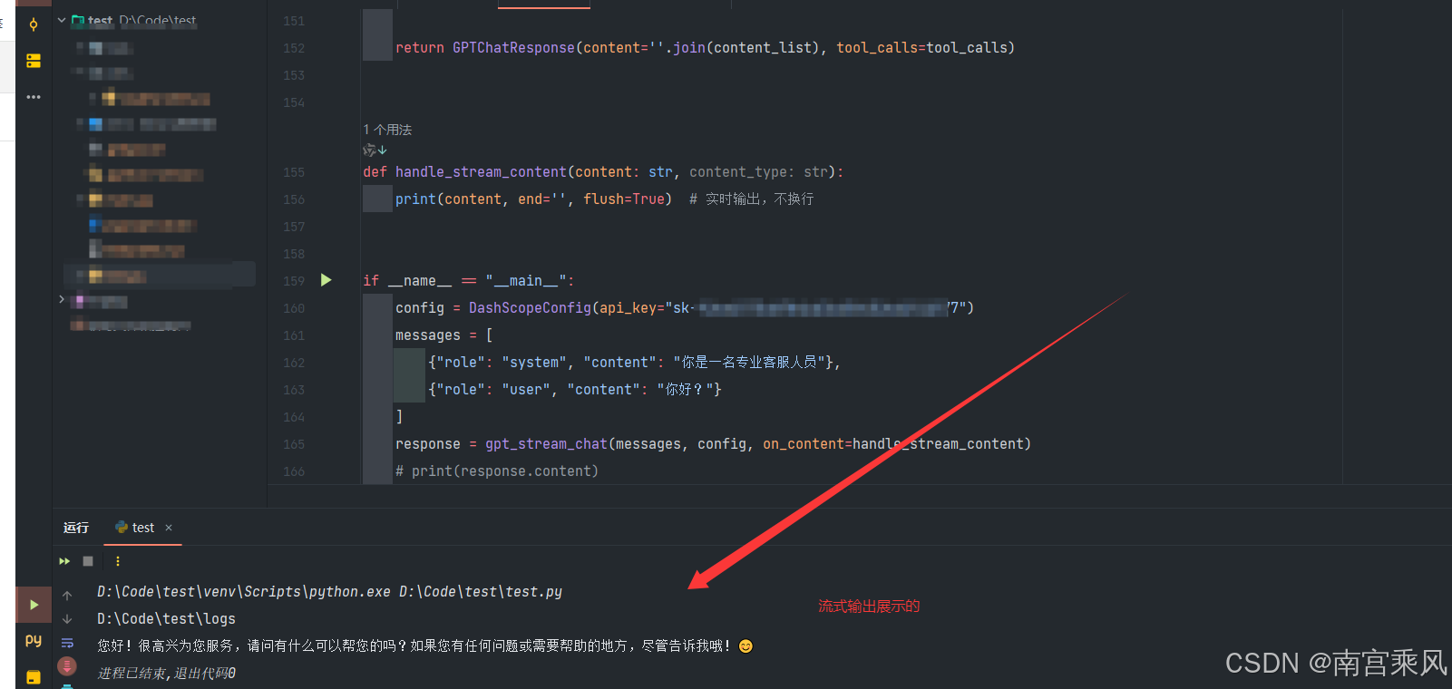Expand the collapsed node in project tree

coord(62,299)
